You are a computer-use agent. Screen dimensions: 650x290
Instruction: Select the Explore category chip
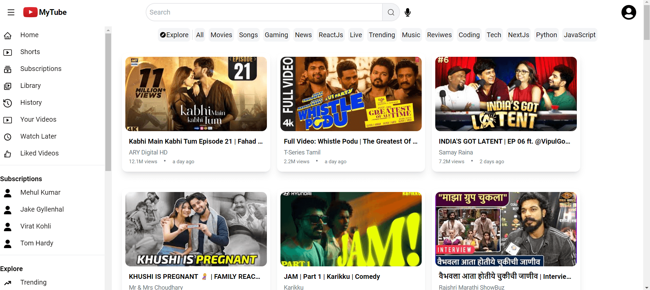(174, 35)
